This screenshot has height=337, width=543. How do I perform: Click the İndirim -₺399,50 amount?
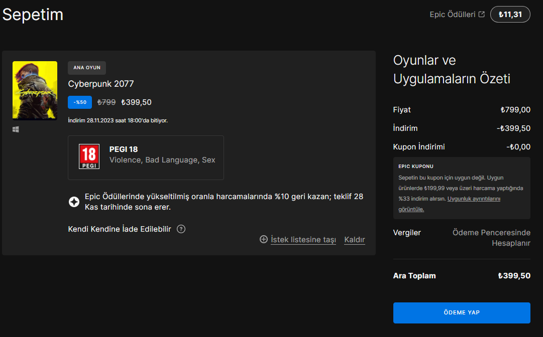pos(513,128)
